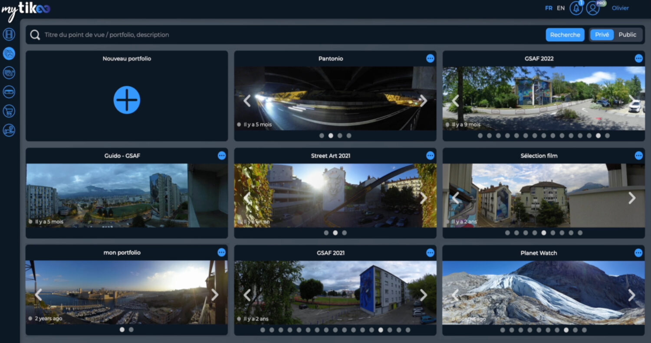Screen dimensions: 651x343
Task: Select the Public visibility filter
Action: (628, 34)
